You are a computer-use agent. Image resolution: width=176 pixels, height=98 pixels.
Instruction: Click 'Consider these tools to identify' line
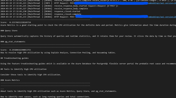point(31,75)
